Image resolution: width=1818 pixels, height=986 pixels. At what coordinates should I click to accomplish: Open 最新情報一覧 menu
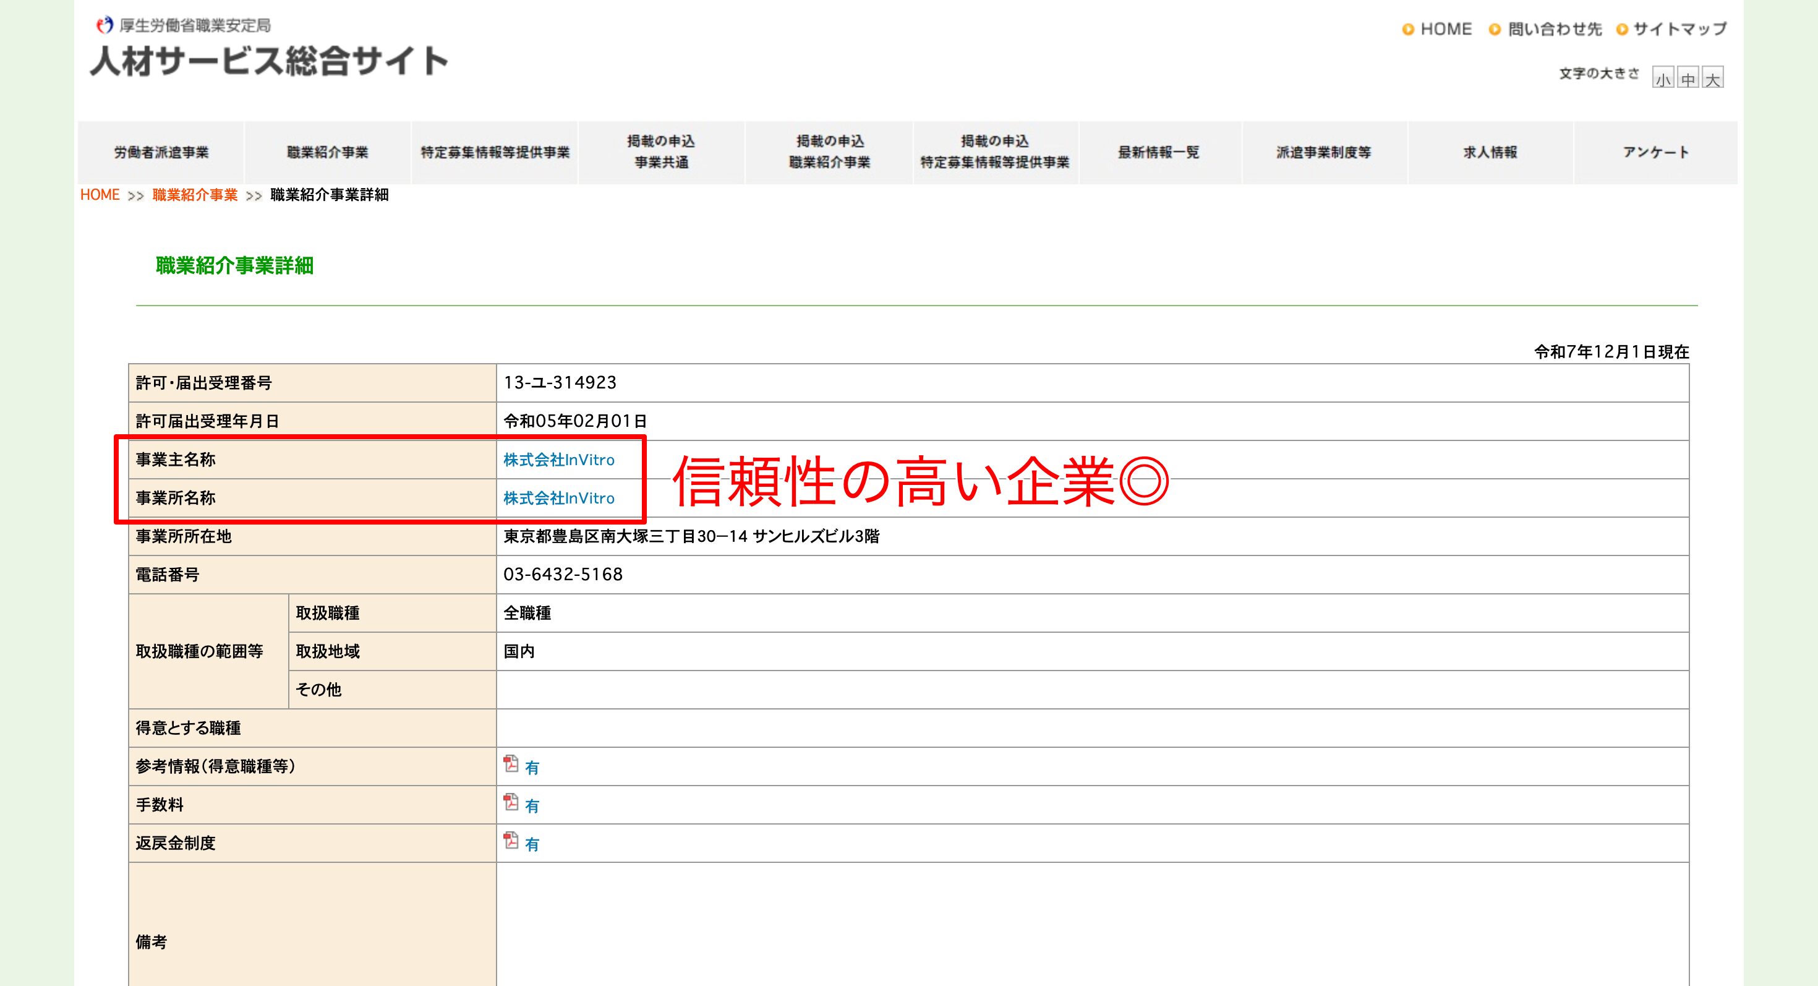pyautogui.click(x=1159, y=152)
